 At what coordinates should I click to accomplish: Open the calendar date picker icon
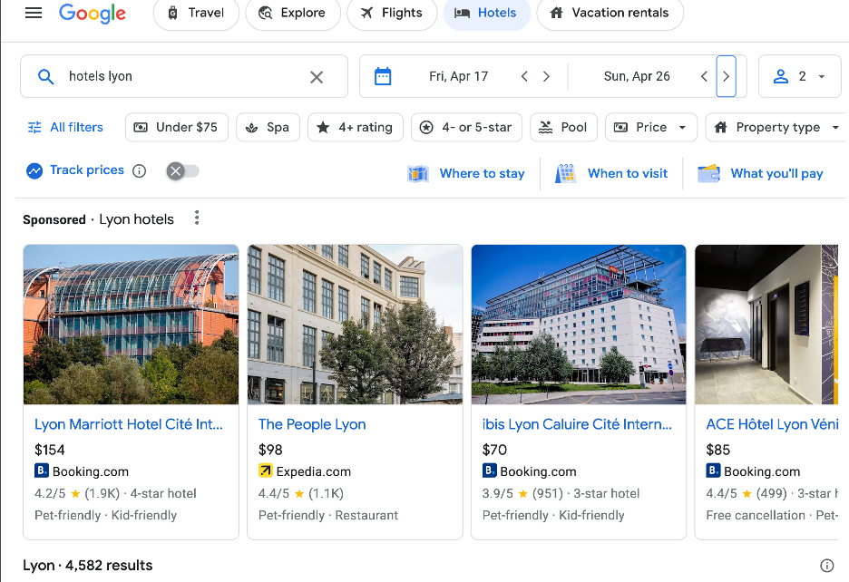click(x=383, y=76)
